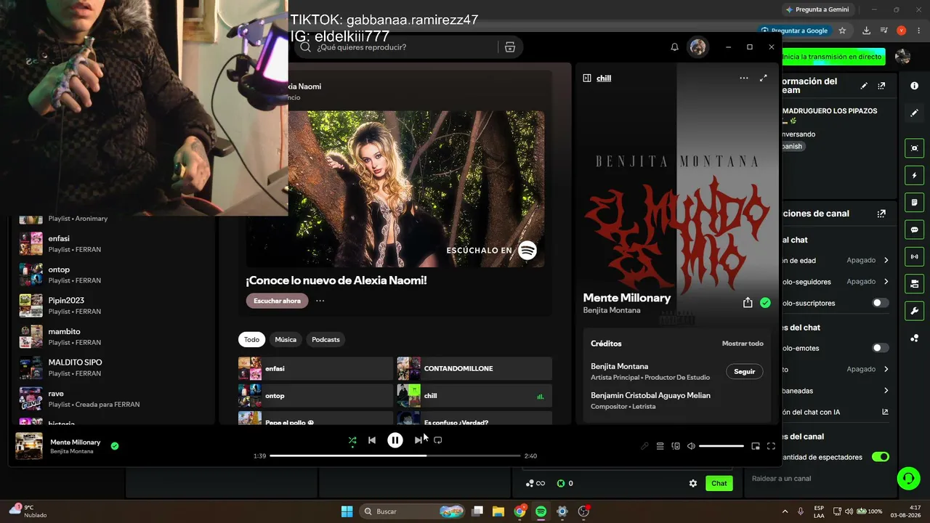The height and width of the screenshot is (523, 930).
Task: Click the green saved checkmark in Now Playing
Action: coord(765,303)
